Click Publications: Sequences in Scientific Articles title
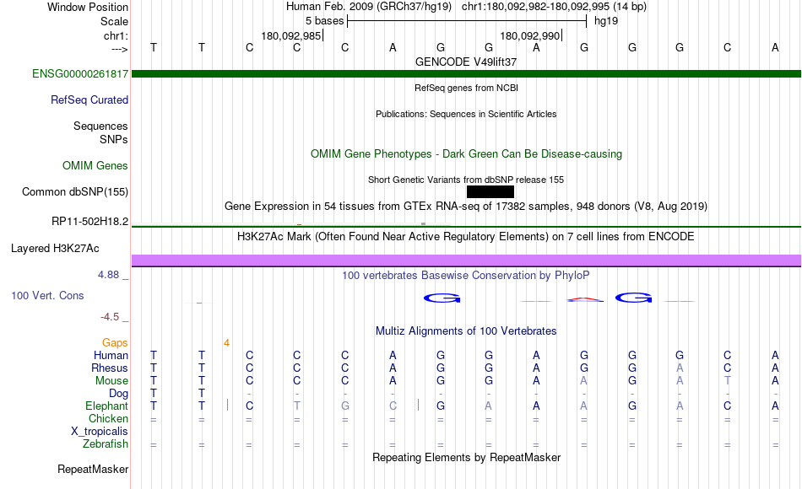802x489 pixels. (x=466, y=114)
